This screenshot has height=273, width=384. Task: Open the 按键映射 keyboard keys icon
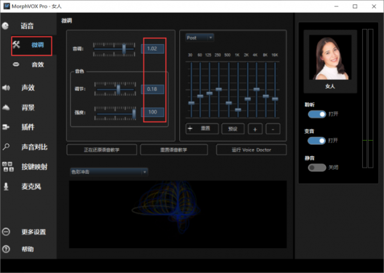coord(8,167)
